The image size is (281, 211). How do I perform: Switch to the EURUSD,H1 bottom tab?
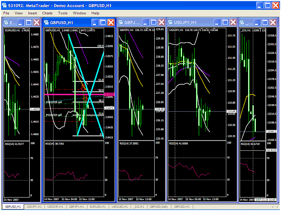(x=98, y=207)
